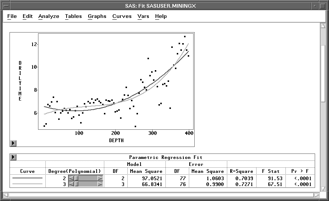Open the Curves menu
The height and width of the screenshot is (201, 329).
tap(122, 16)
